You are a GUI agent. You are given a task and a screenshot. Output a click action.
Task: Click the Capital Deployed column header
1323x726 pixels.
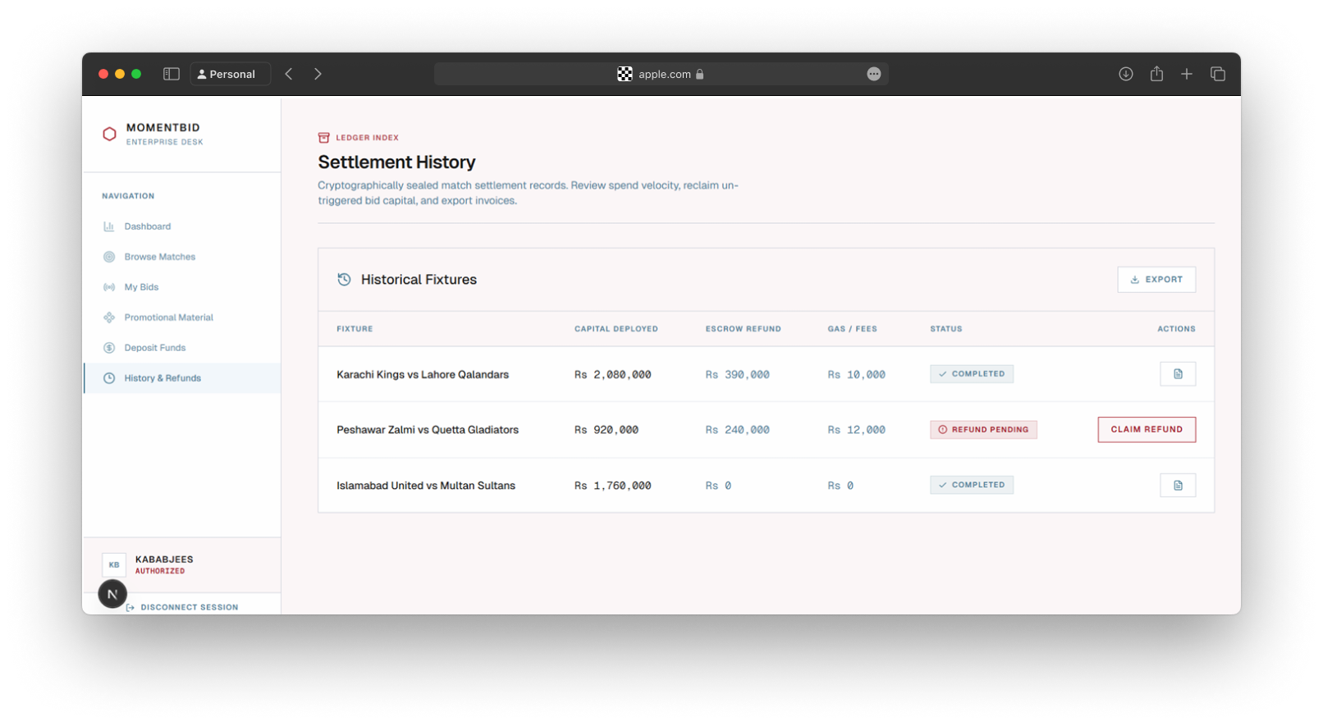[616, 329]
